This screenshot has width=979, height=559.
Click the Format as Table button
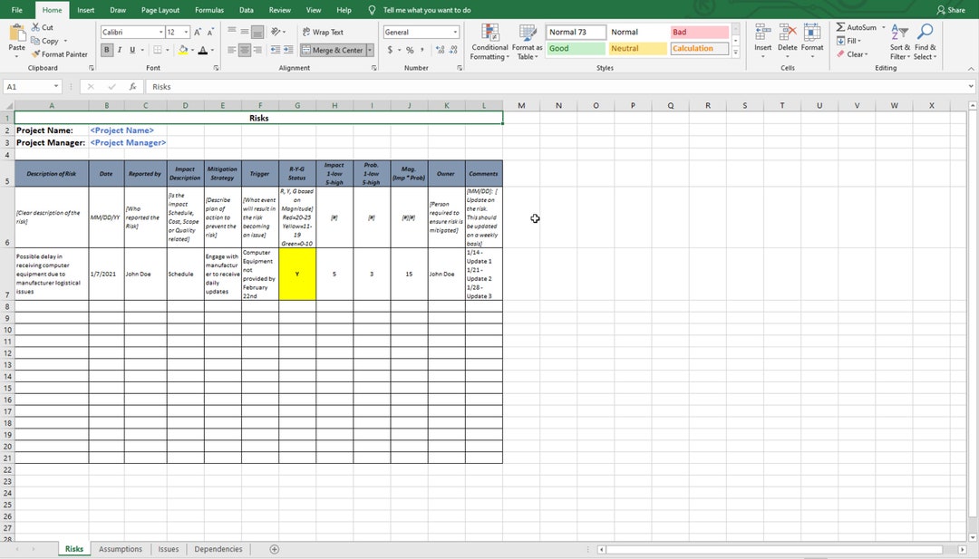click(527, 43)
